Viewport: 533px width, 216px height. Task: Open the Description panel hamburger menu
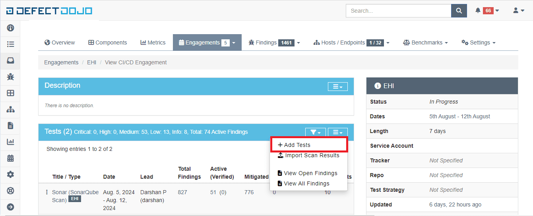(x=337, y=87)
